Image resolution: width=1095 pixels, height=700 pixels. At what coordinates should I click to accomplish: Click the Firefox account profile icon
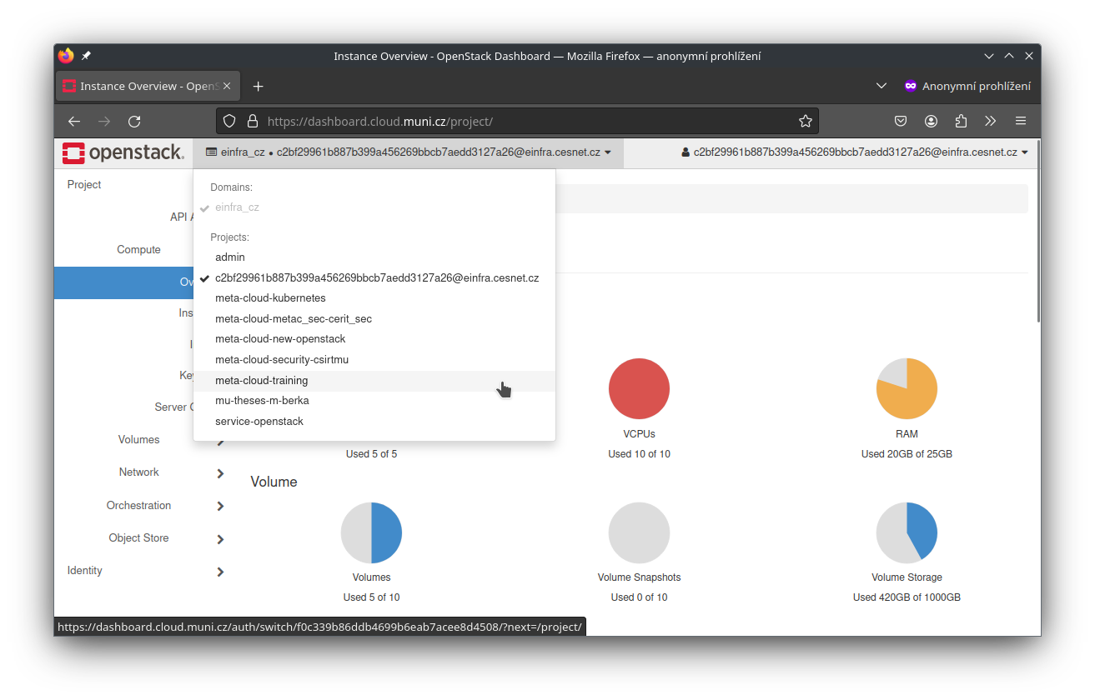pos(931,122)
